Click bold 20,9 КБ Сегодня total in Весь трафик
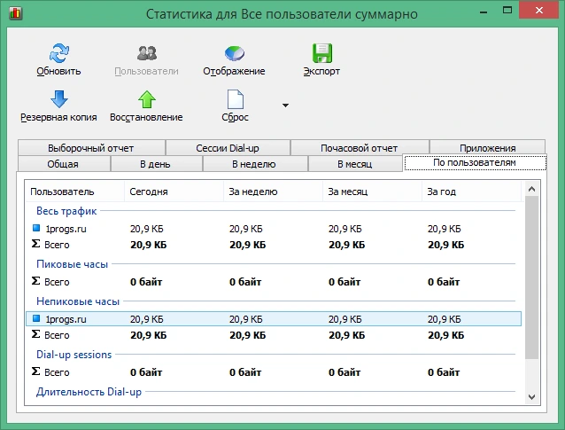Screen dimensions: 565x430 pyautogui.click(x=149, y=245)
